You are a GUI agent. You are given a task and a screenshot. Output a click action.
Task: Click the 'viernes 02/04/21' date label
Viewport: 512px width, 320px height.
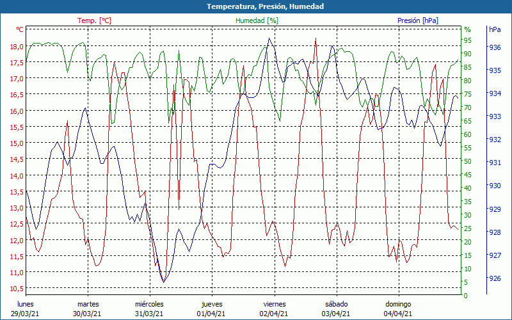tap(275, 309)
